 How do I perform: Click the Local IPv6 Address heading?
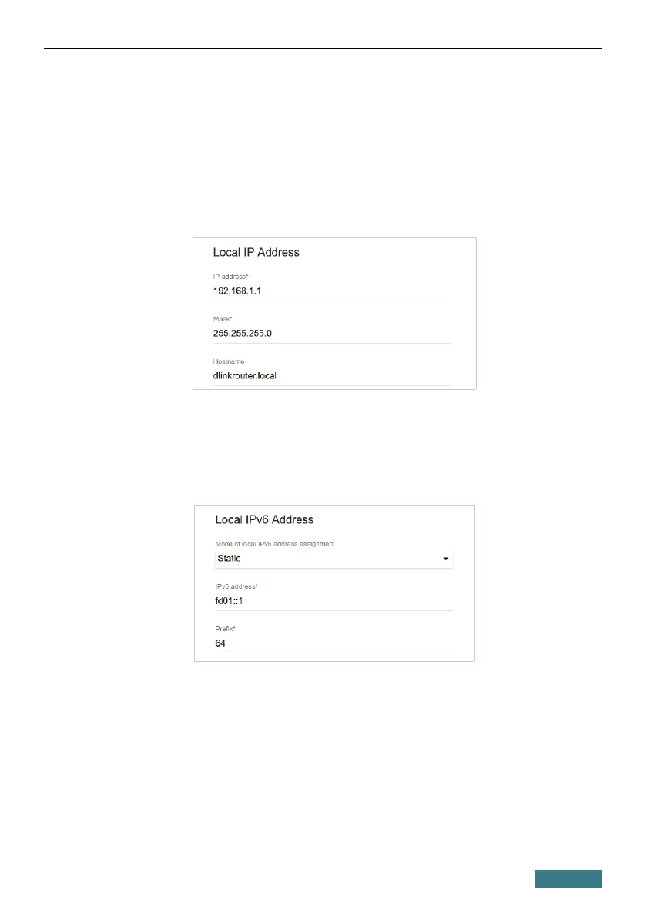[264, 519]
